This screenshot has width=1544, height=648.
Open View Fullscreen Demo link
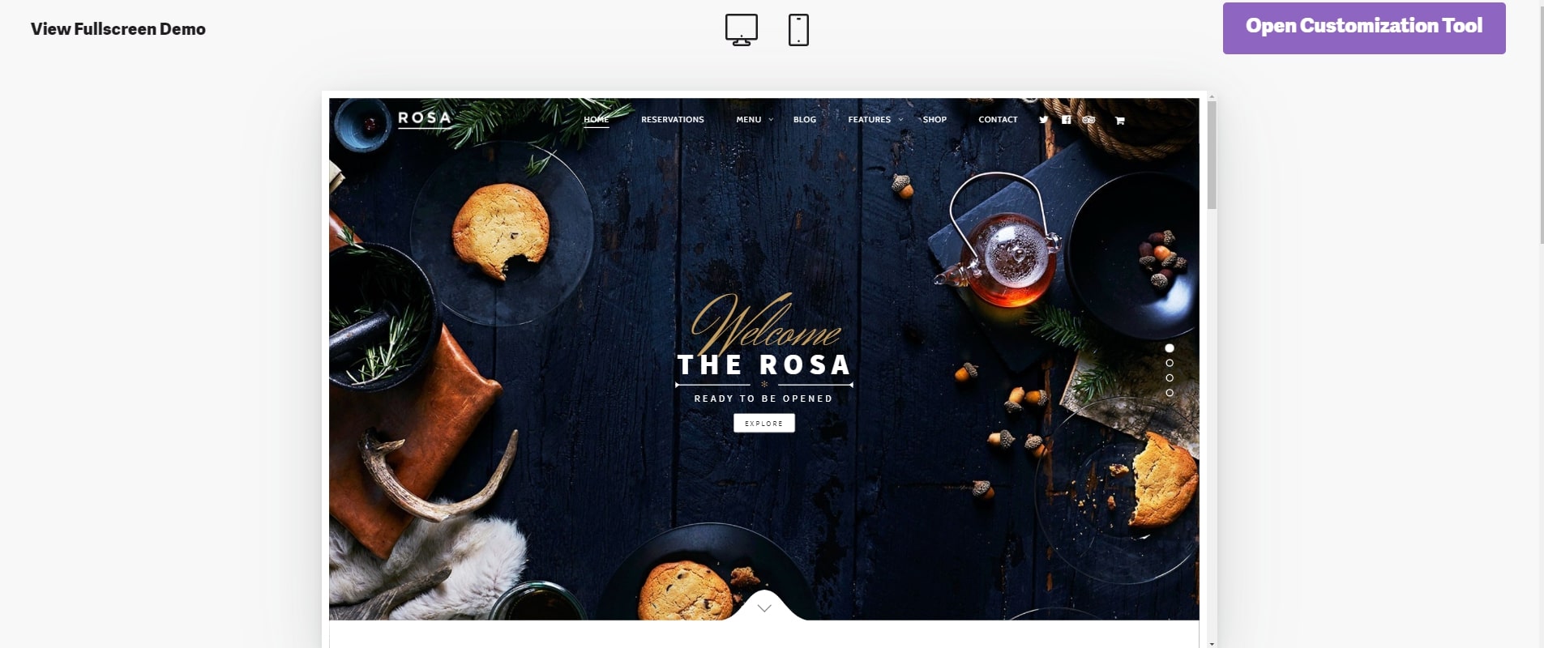point(118,29)
